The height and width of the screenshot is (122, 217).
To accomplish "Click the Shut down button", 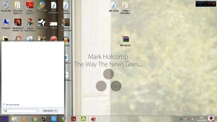I will tap(48, 111).
